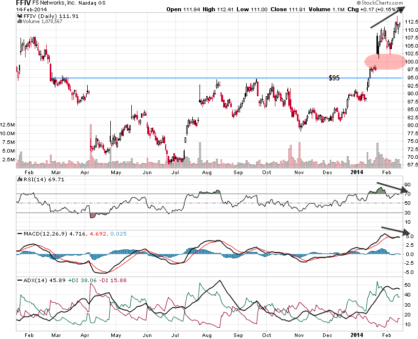This screenshot has width=418, height=339.
Task: Click the green RSI(14) legend icon
Action: tap(19, 179)
